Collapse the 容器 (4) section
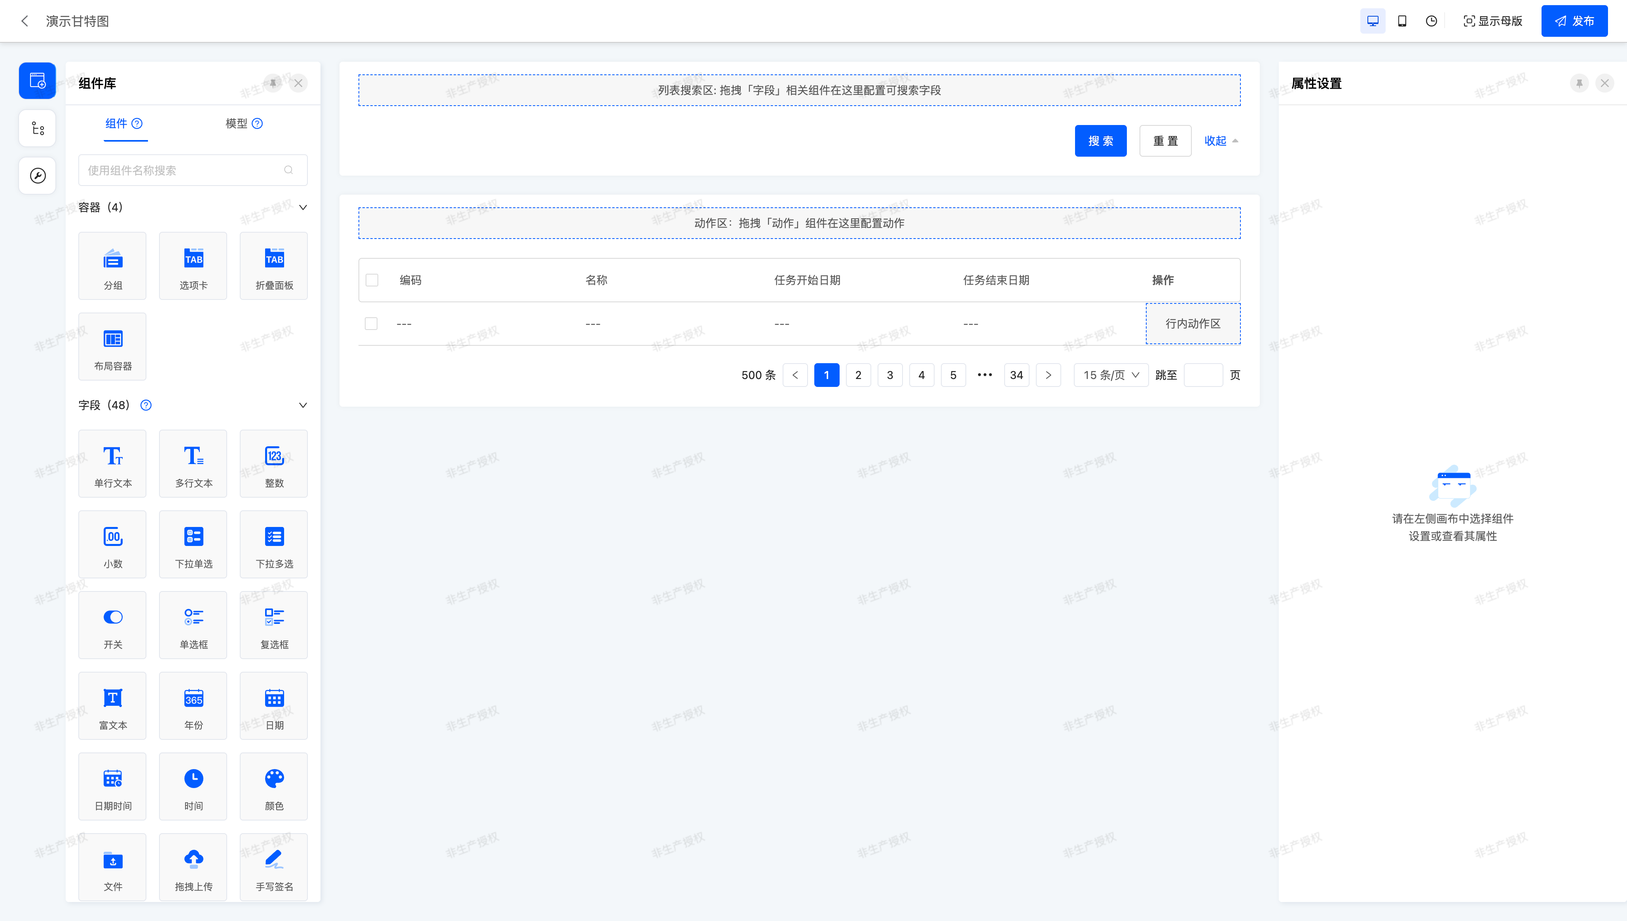Viewport: 1627px width, 921px height. point(303,207)
